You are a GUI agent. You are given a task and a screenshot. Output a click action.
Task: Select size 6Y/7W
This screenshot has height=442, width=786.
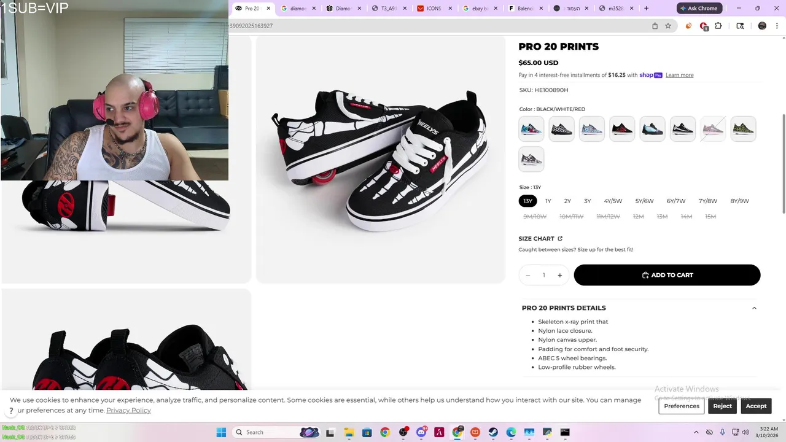pyautogui.click(x=676, y=201)
